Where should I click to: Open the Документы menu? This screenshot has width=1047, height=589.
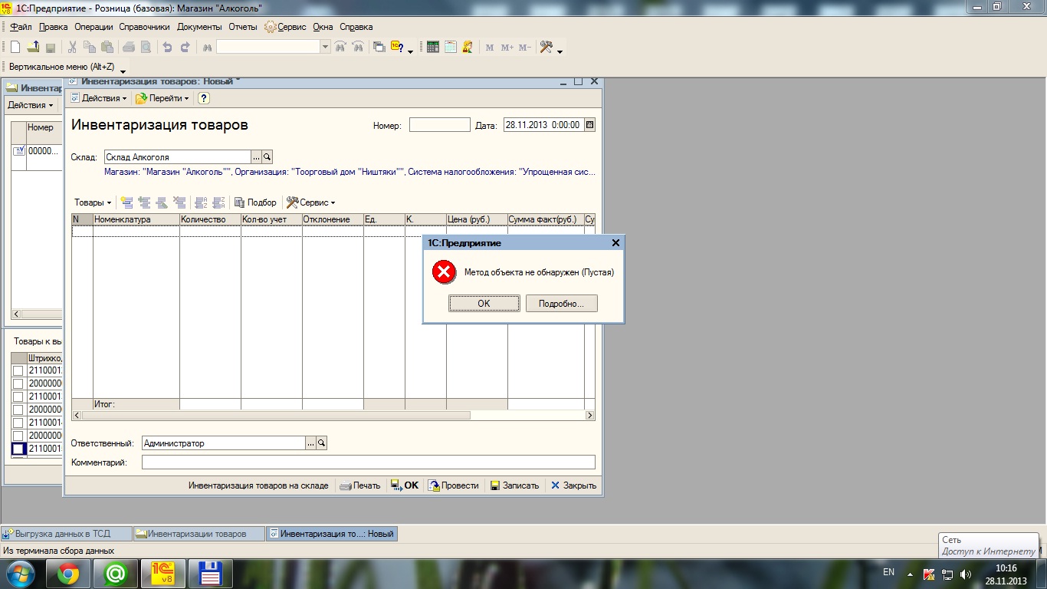[x=199, y=27]
